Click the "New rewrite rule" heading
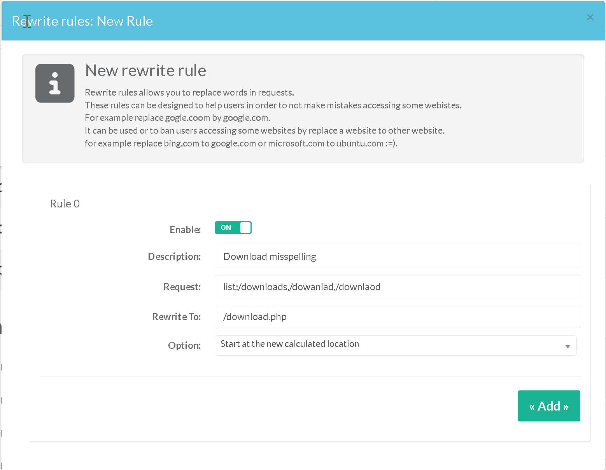The image size is (606, 470). tap(145, 71)
